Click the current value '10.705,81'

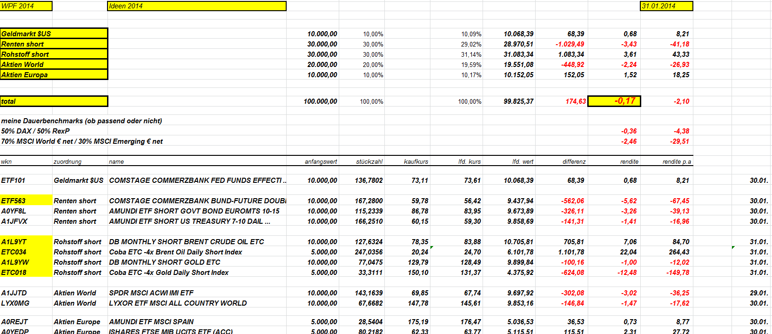click(x=518, y=242)
